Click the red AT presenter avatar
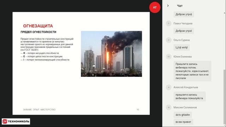 click(155, 7)
